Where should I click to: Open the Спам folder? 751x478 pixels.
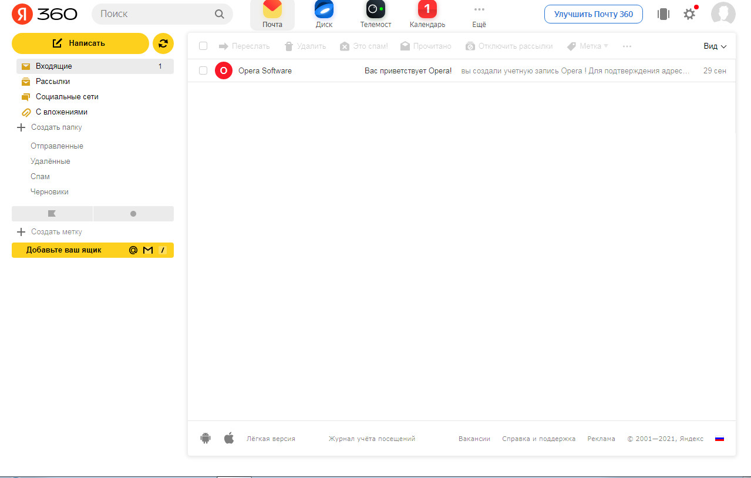tap(40, 177)
